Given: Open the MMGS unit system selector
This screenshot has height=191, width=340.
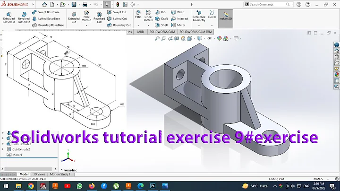Looking at the screenshot, I should pos(321,179).
